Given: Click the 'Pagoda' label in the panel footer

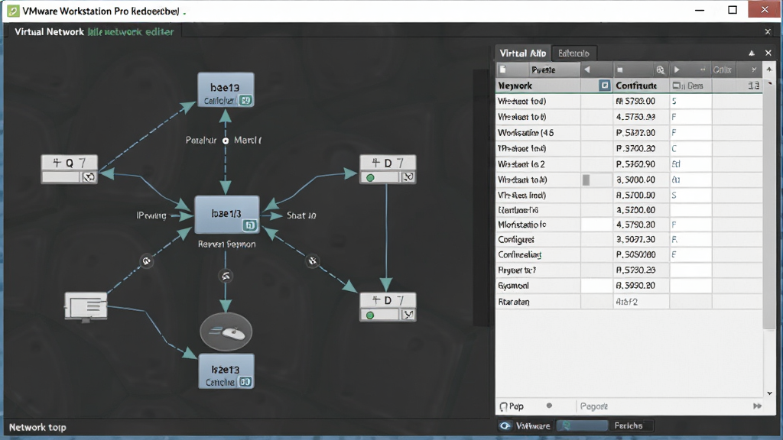Looking at the screenshot, I should 593,406.
